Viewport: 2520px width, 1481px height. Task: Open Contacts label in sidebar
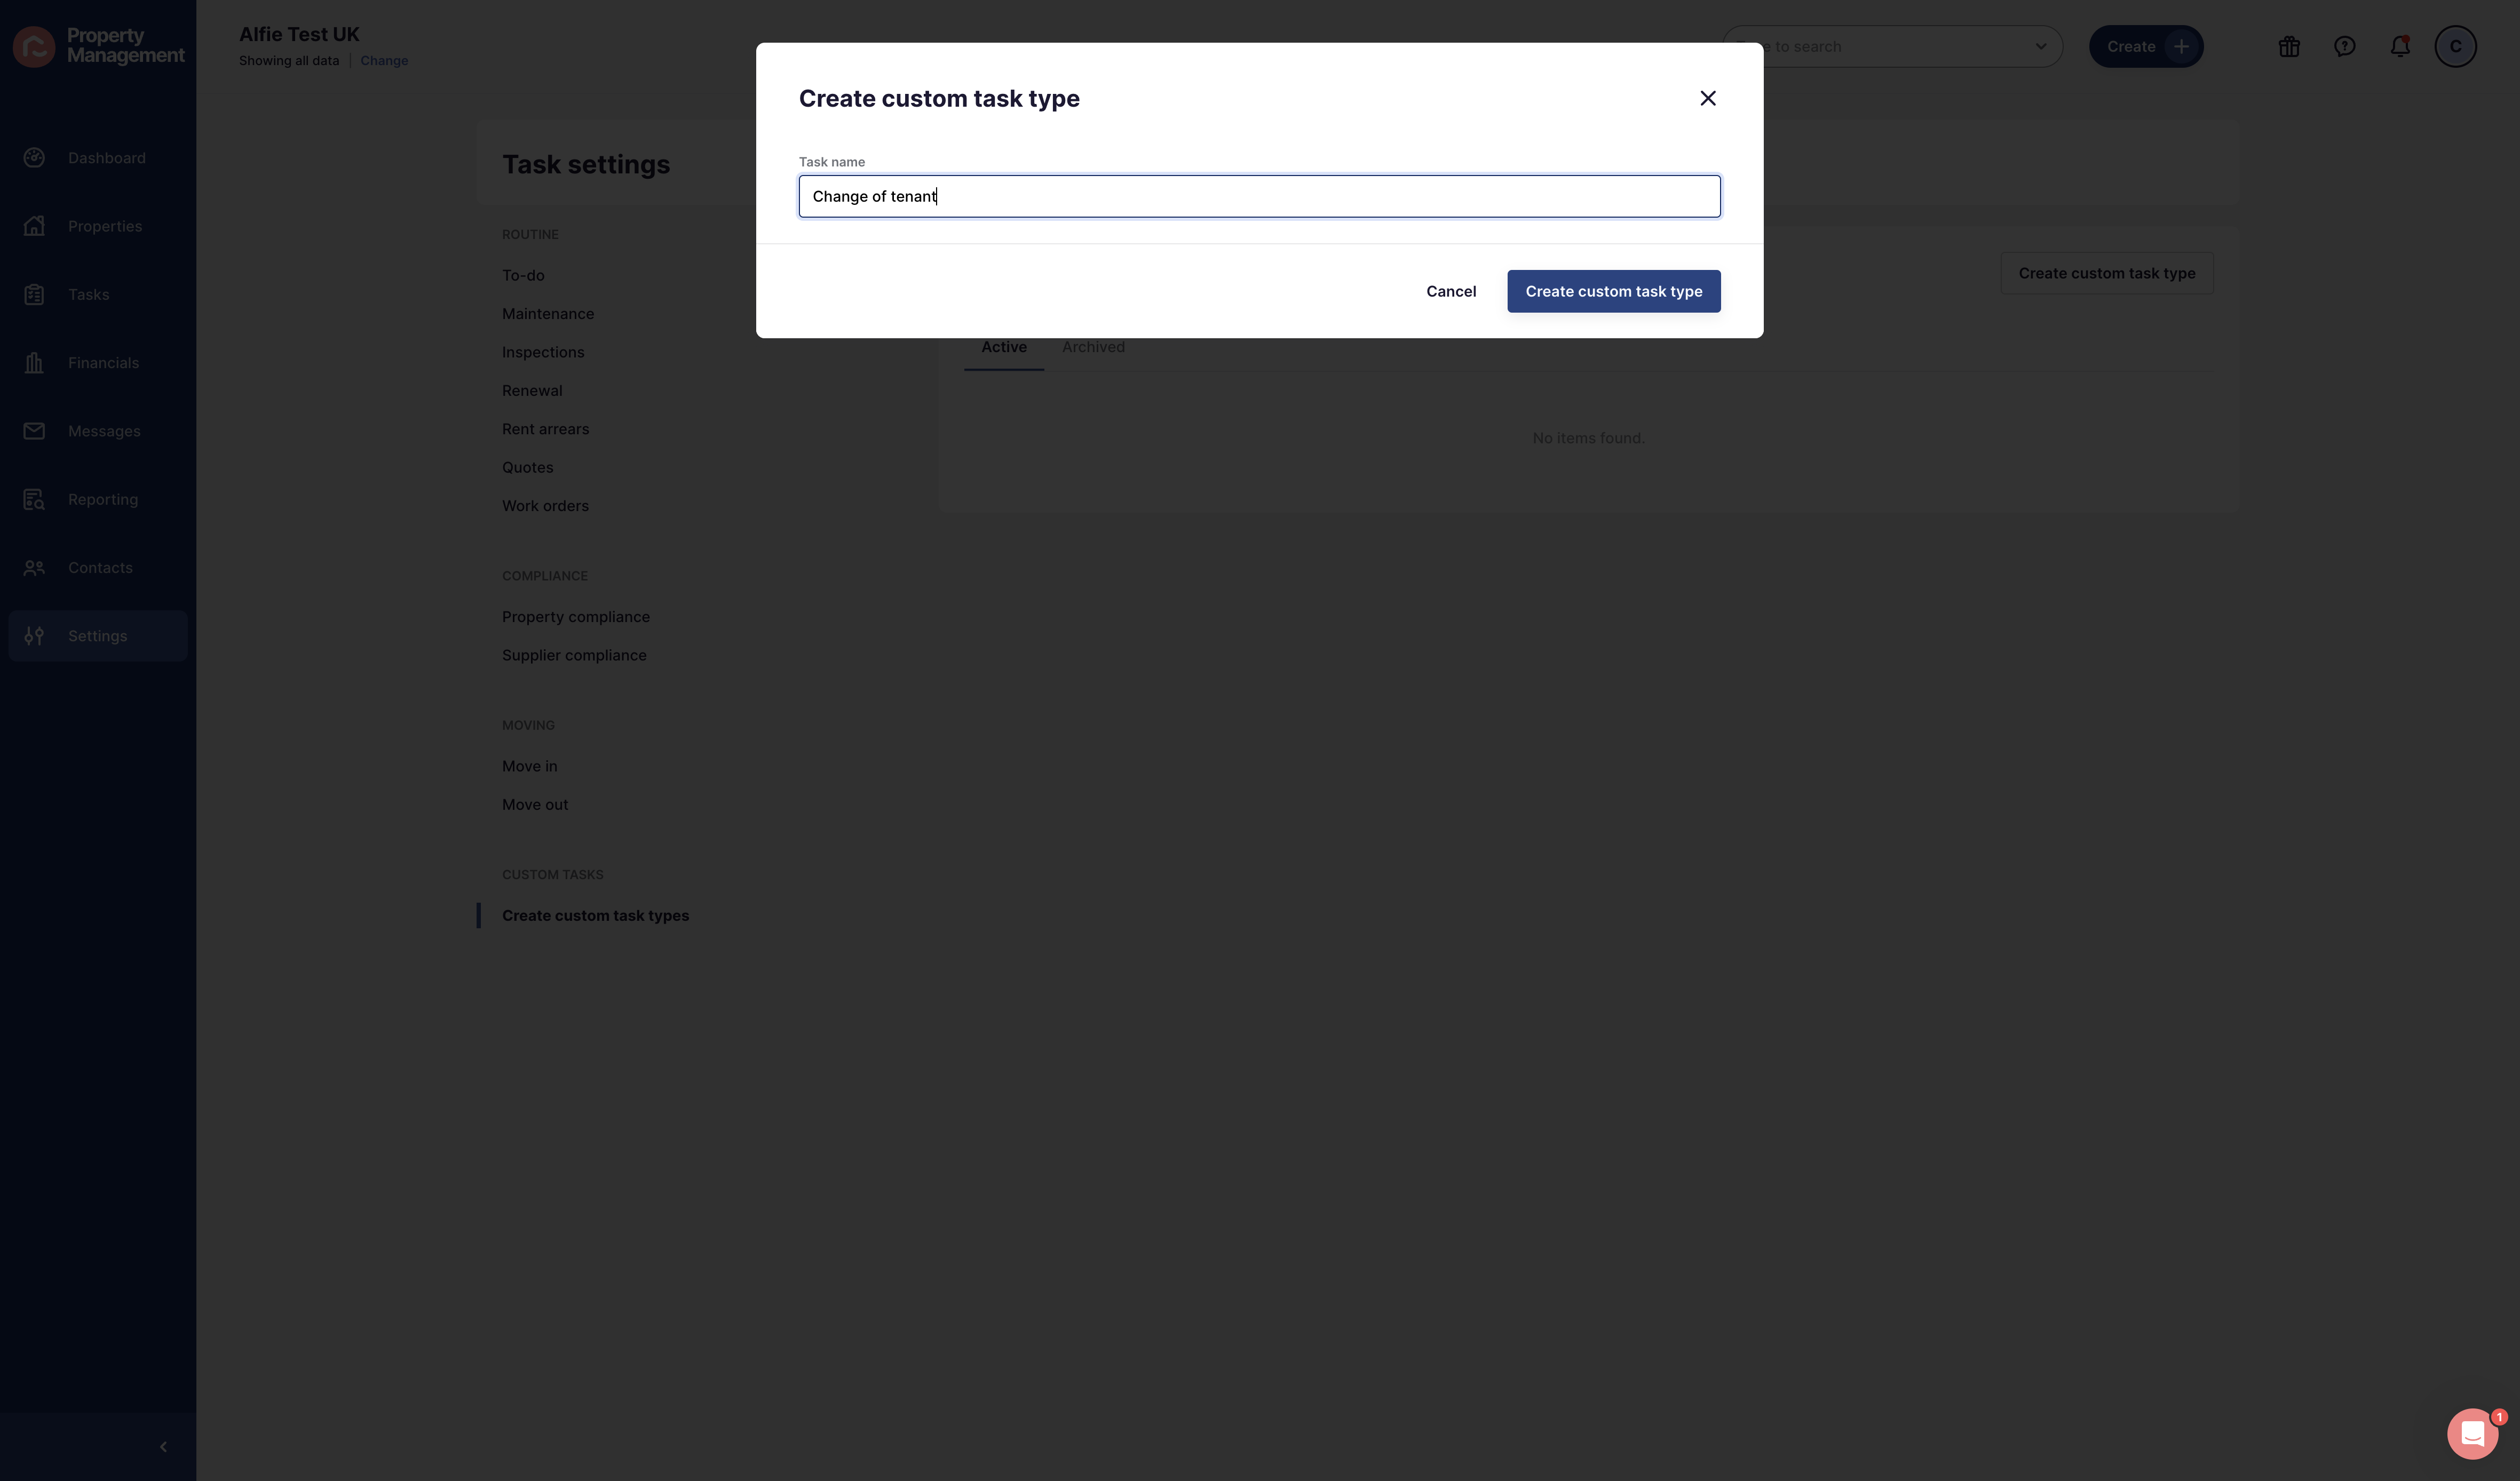pyautogui.click(x=100, y=568)
